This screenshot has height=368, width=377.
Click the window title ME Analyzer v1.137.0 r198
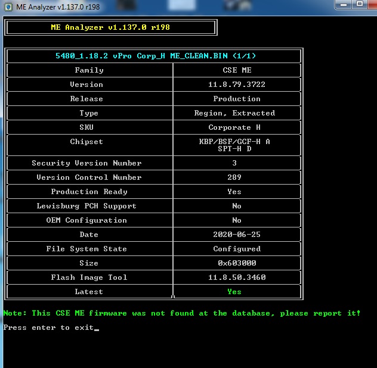[58, 7]
